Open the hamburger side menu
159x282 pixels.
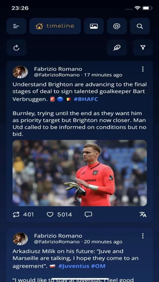click(x=16, y=26)
